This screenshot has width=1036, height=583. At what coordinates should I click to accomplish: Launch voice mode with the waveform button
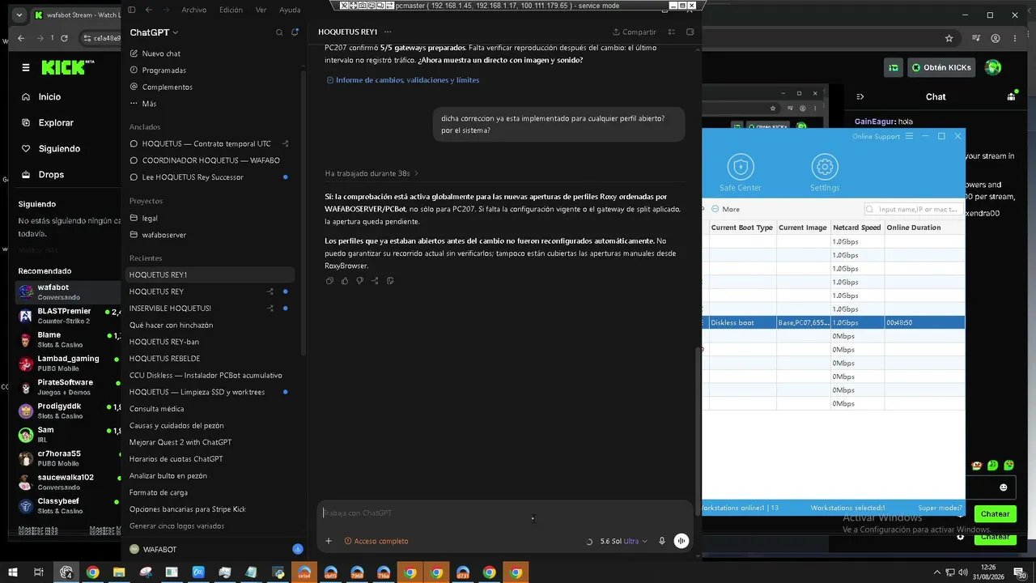point(681,541)
